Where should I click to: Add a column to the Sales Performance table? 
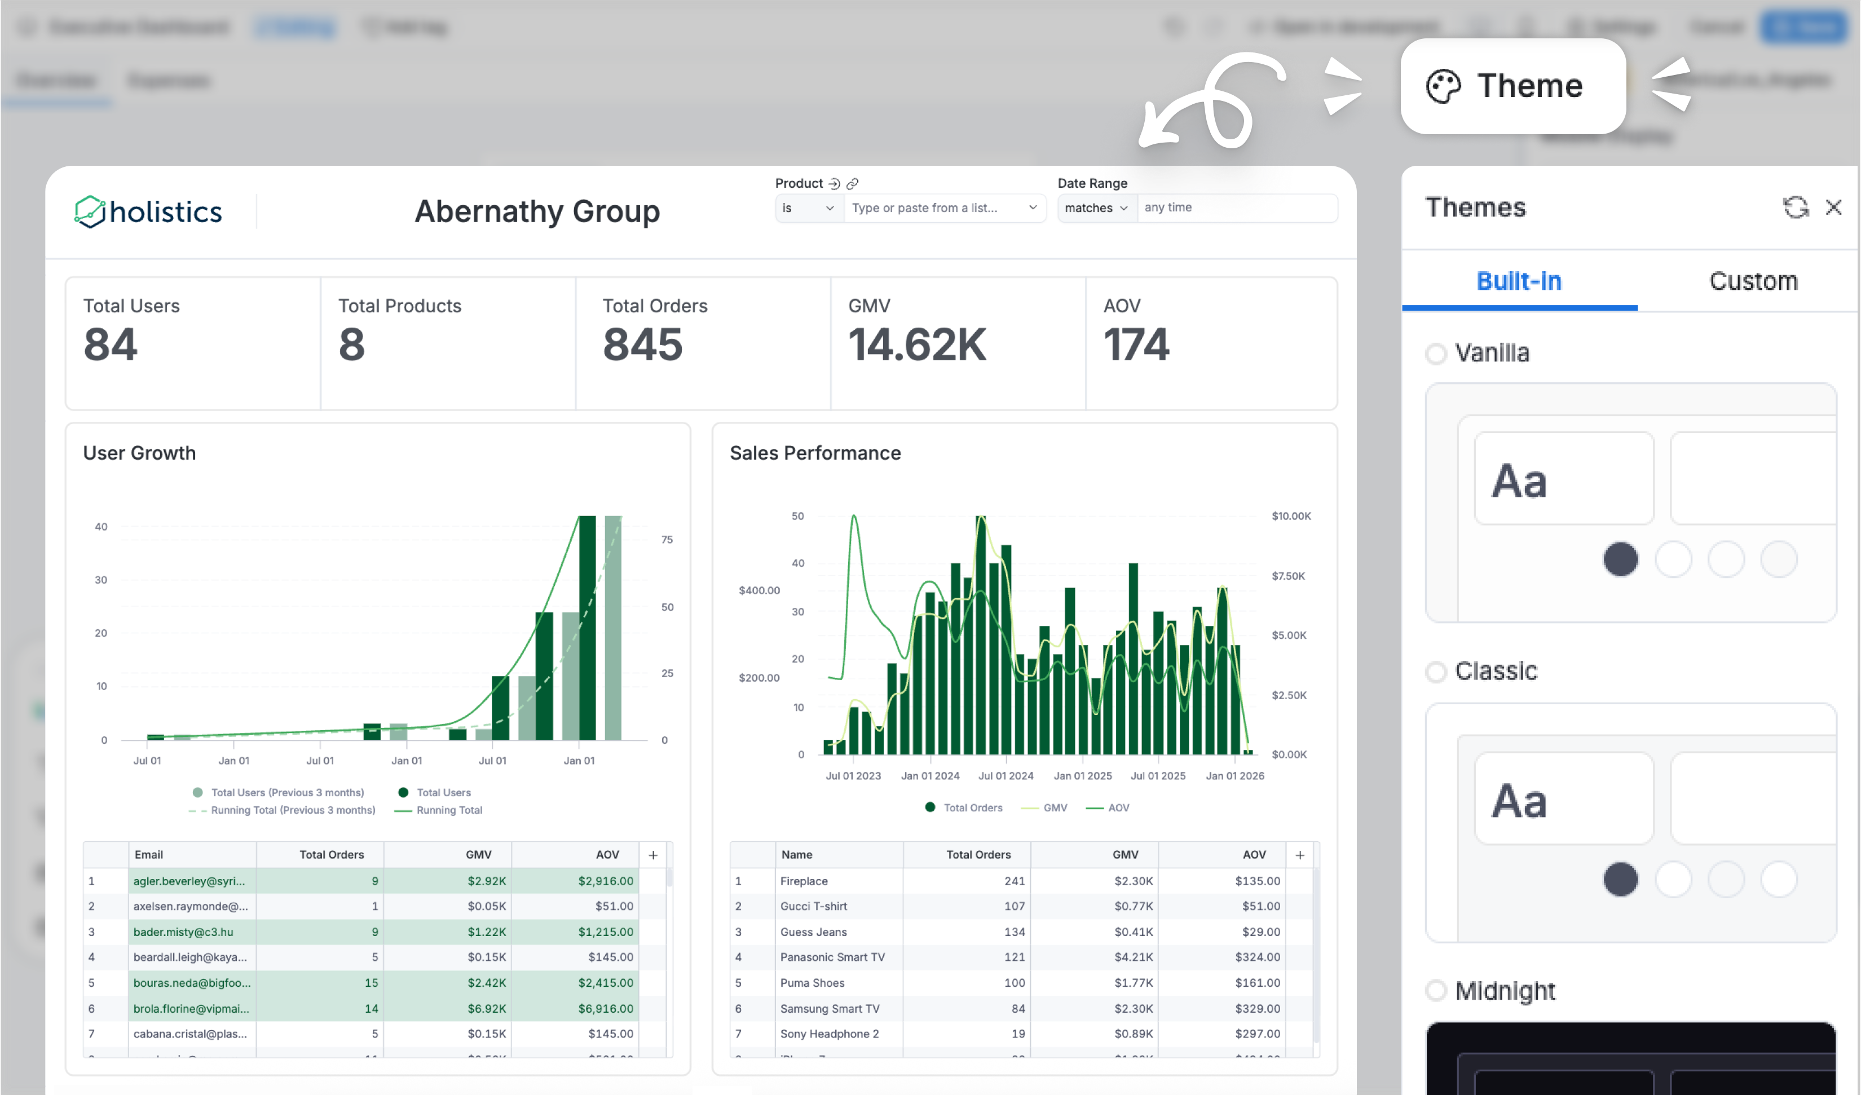tap(1300, 854)
